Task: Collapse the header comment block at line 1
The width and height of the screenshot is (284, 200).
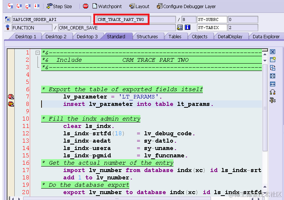Action: (x=37, y=53)
